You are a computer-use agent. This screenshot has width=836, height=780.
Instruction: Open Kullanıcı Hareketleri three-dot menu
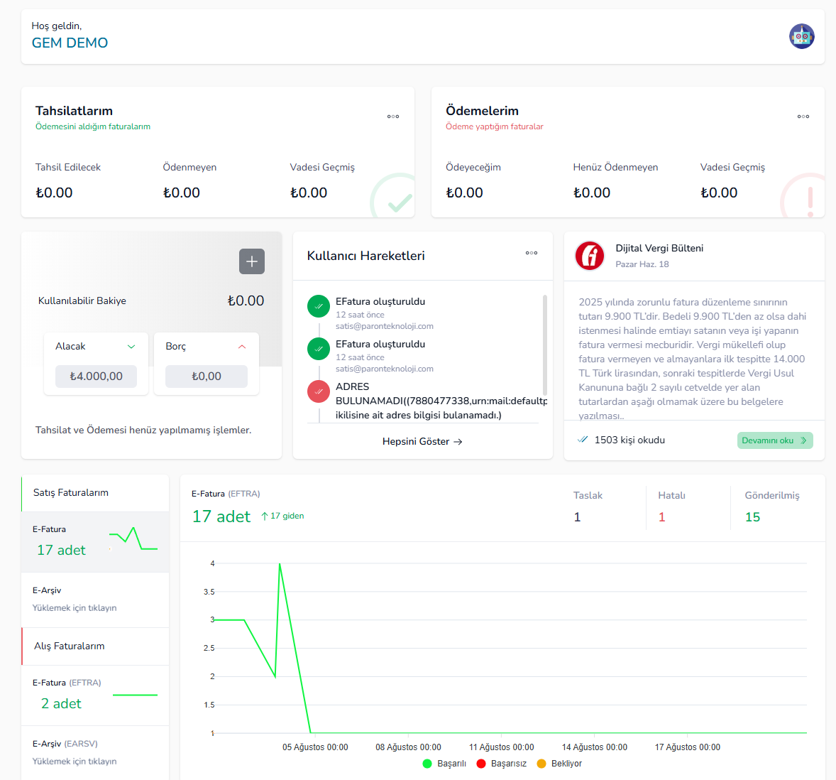(531, 253)
